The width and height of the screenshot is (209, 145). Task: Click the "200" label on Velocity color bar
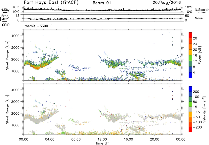click(x=196, y=92)
